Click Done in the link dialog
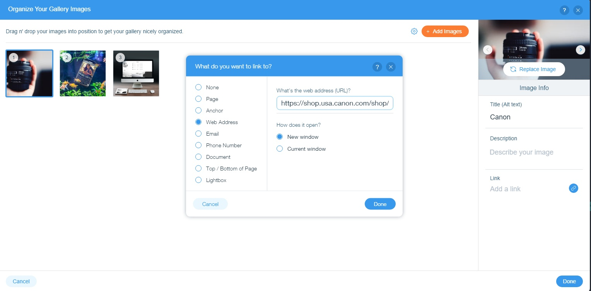This screenshot has width=591, height=291. click(380, 204)
